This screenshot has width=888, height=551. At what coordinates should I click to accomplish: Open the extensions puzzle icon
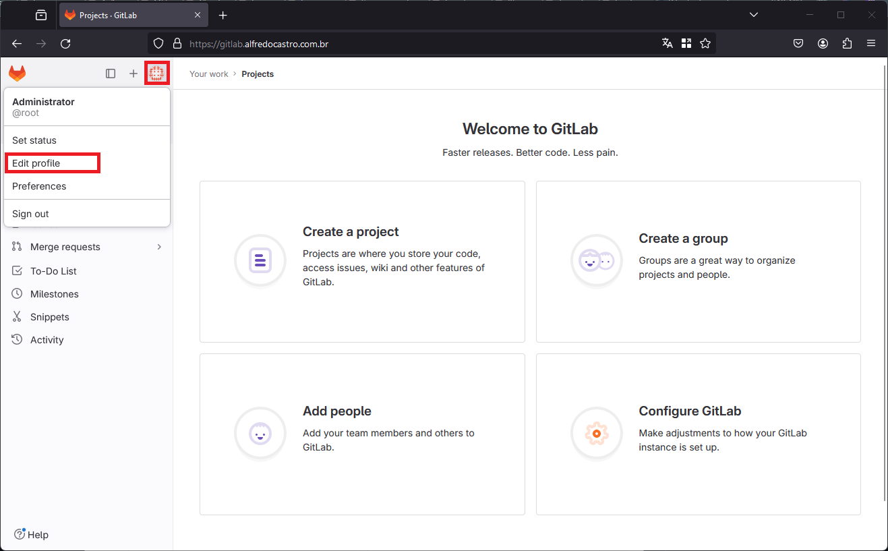click(x=848, y=43)
